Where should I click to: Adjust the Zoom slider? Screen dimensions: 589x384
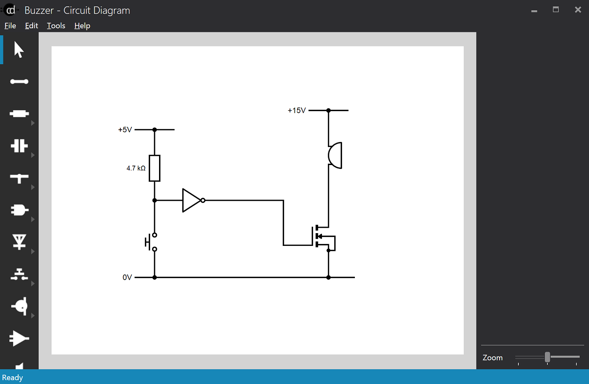(x=547, y=357)
